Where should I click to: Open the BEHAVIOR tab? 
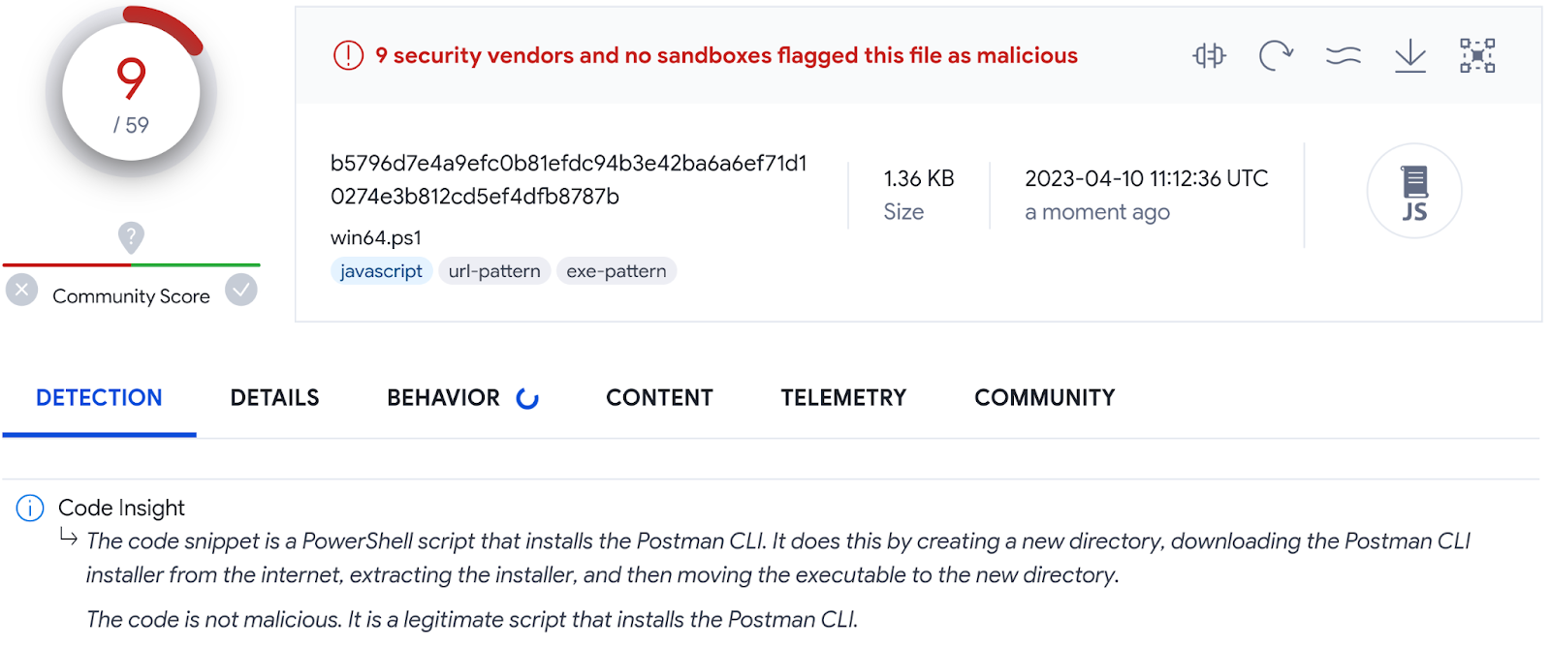(x=462, y=398)
